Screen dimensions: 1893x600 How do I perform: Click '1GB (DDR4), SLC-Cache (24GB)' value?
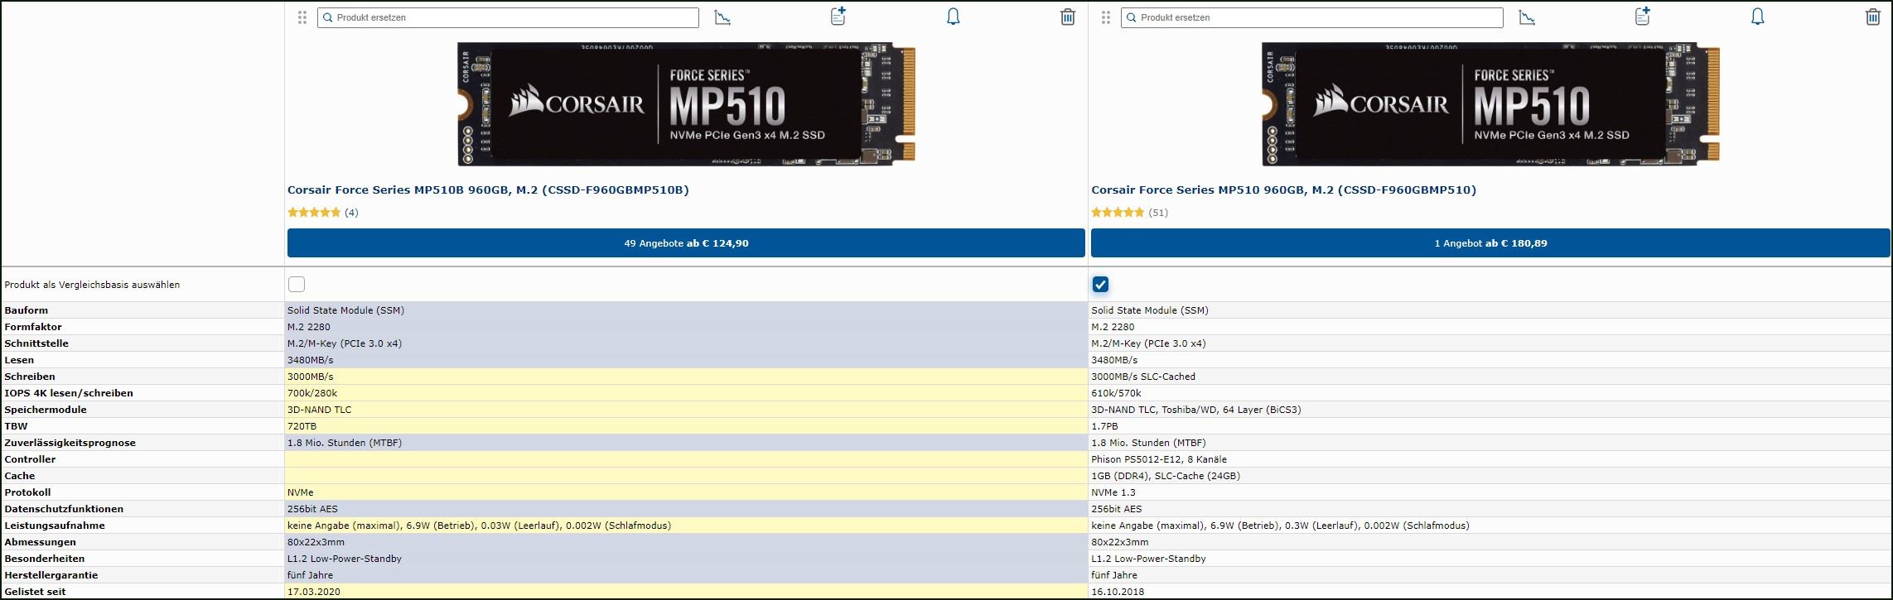coord(1166,476)
